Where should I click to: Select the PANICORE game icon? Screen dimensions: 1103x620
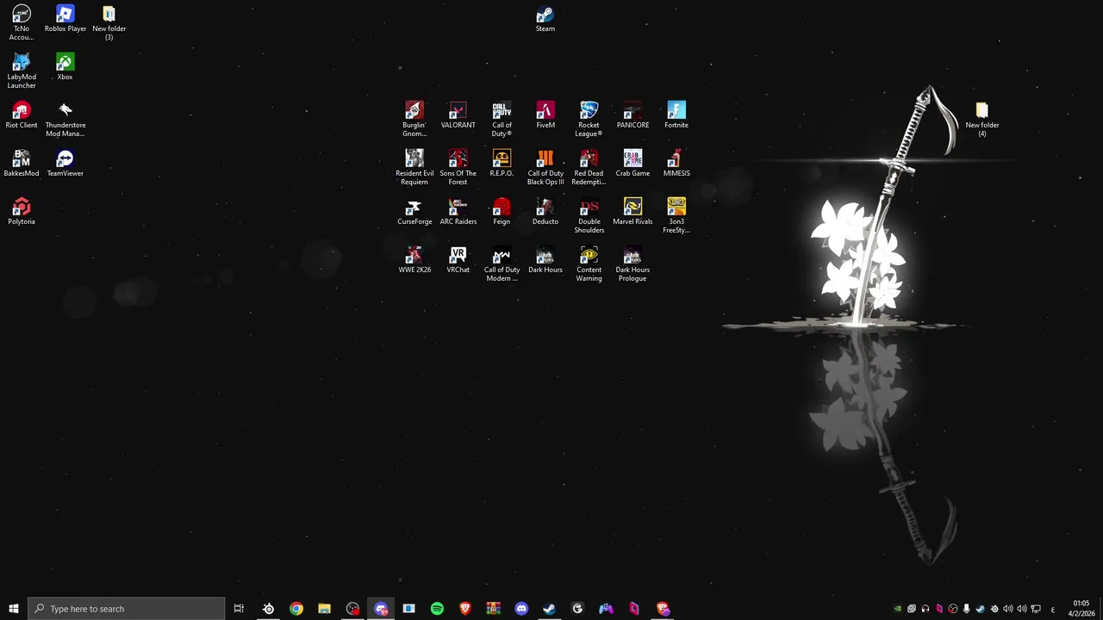633,116
